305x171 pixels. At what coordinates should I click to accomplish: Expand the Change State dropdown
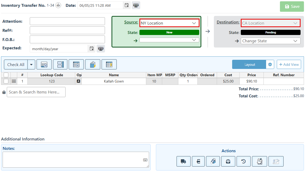[x=270, y=41]
